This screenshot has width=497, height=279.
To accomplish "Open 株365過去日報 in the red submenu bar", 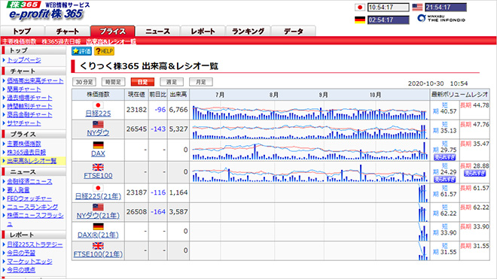I will point(61,41).
